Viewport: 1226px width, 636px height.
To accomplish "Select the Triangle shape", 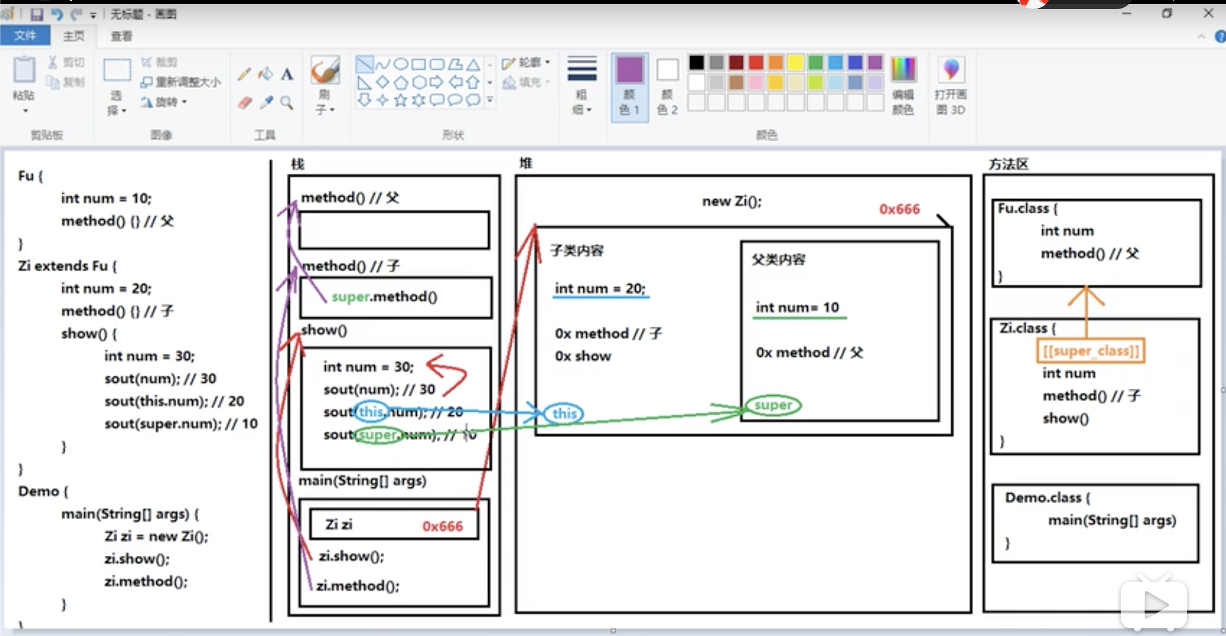I will tap(473, 64).
